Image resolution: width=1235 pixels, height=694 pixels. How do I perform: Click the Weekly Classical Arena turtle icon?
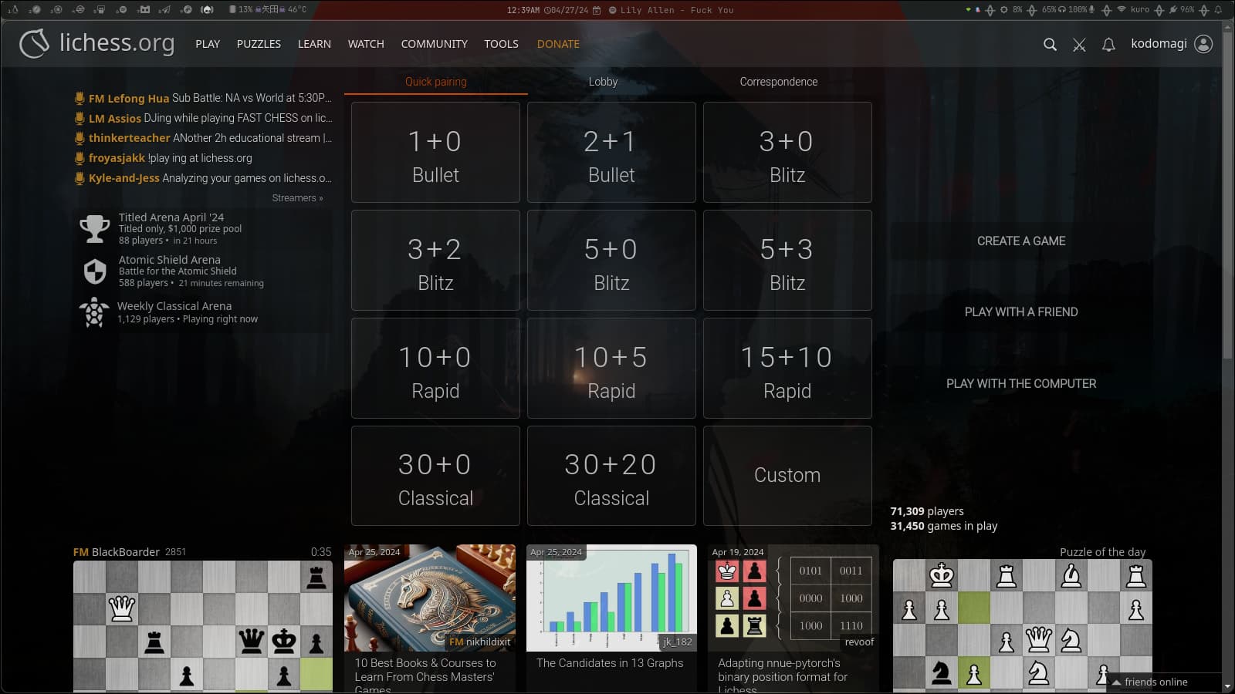pos(94,312)
